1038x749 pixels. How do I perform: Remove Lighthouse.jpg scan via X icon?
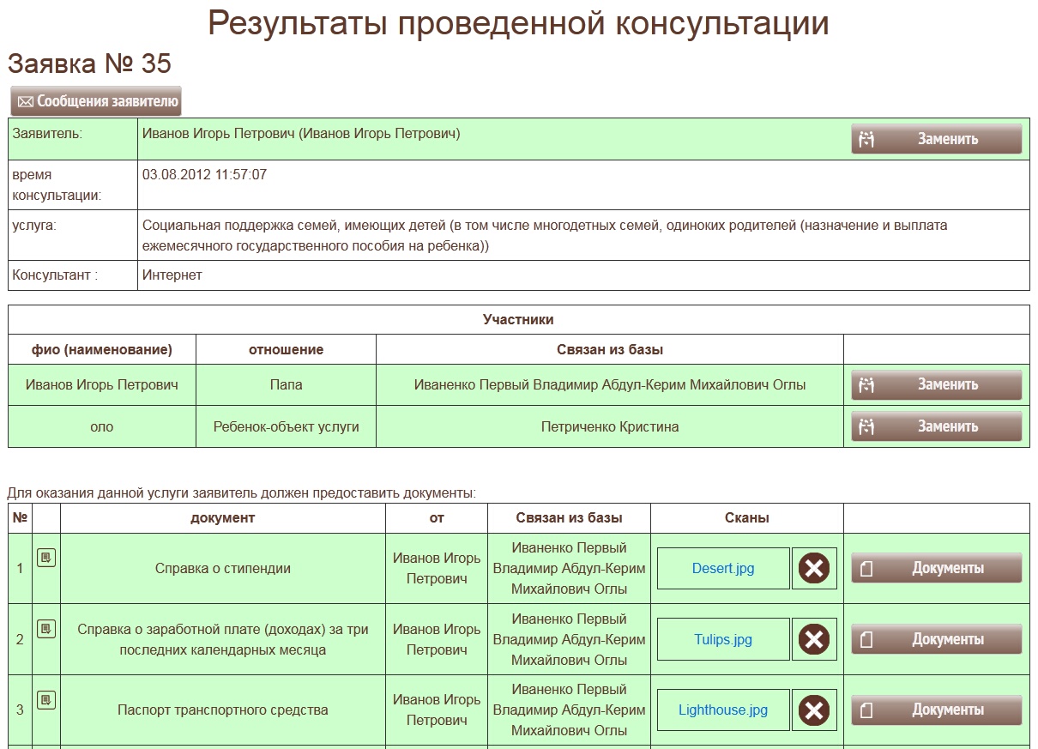point(814,710)
